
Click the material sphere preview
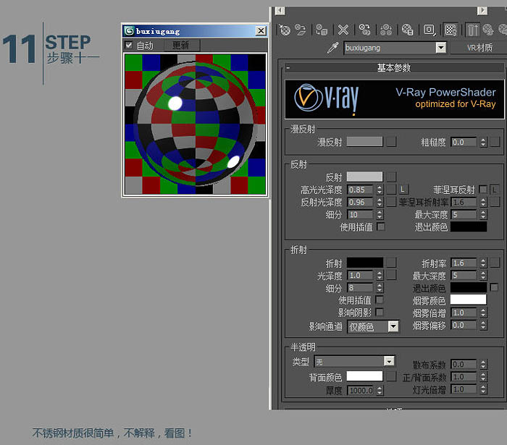pos(196,124)
